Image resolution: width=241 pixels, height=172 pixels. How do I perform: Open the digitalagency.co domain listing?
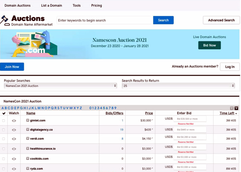(41, 130)
